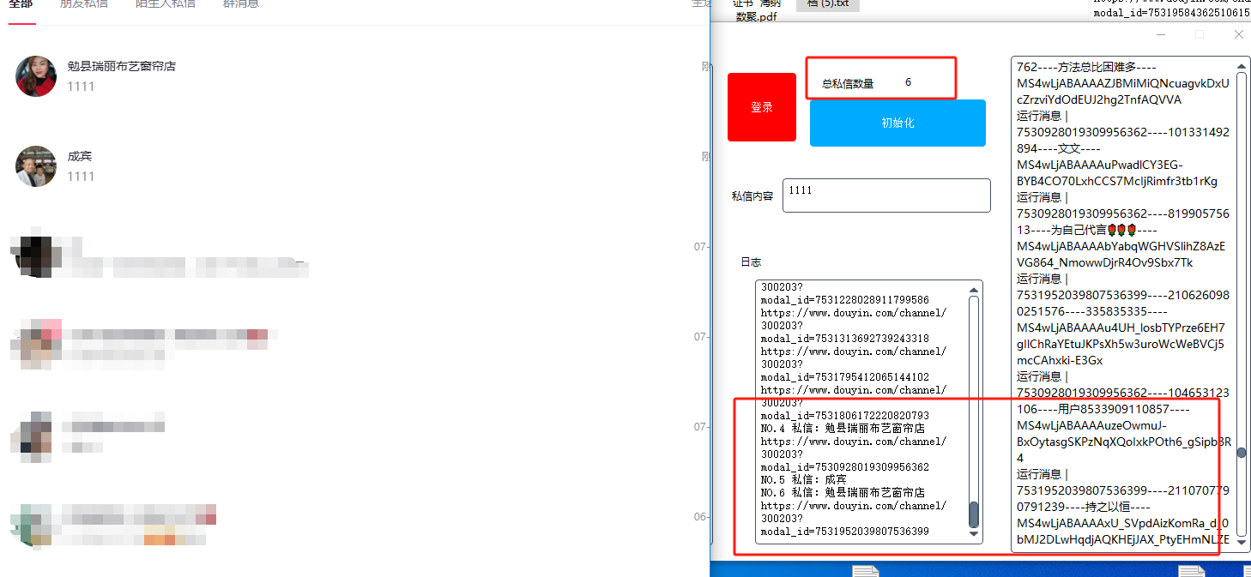Click the 私信内容 label
Screen dimensions: 1251x577
[752, 196]
